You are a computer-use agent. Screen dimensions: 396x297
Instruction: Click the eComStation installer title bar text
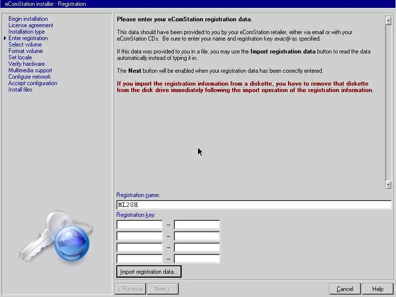coord(46,4)
